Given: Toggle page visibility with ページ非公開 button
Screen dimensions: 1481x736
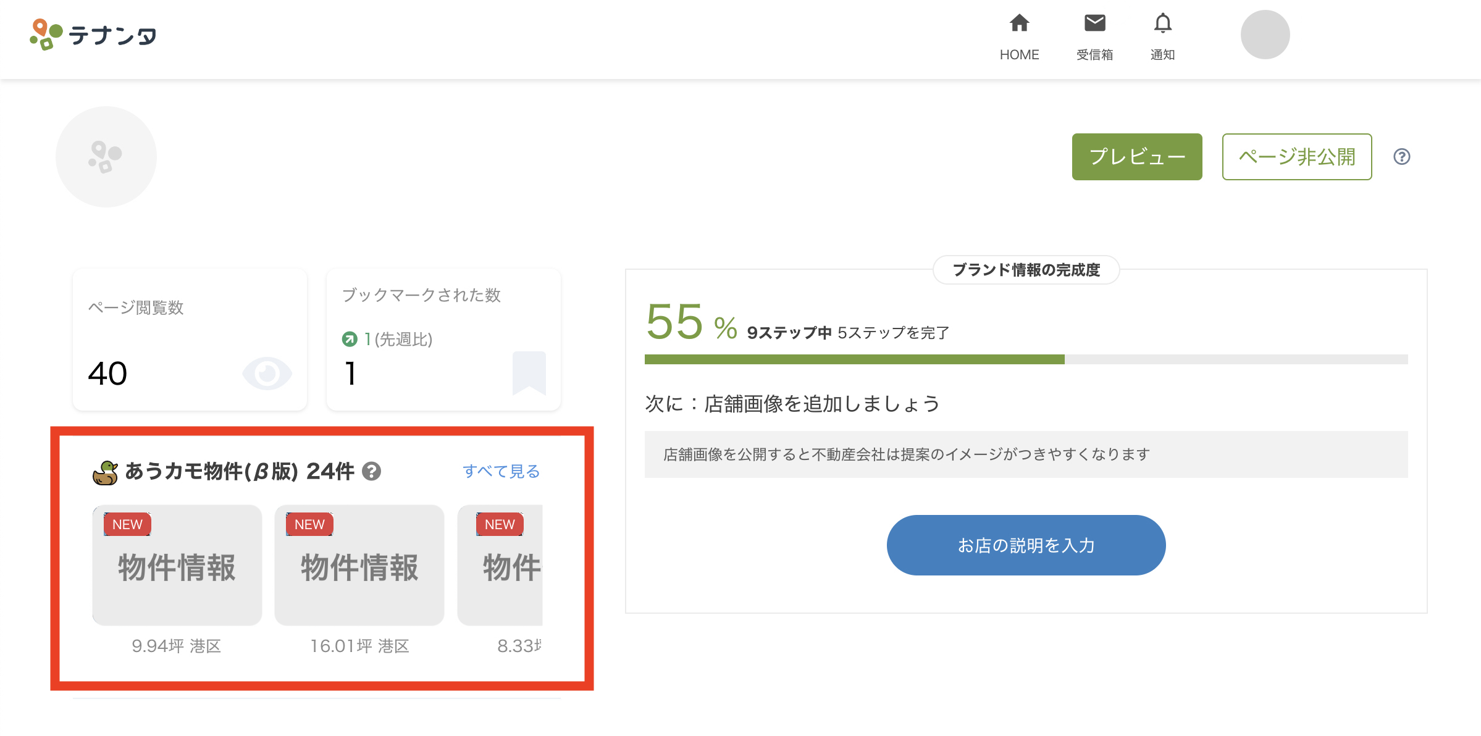Looking at the screenshot, I should point(1296,157).
